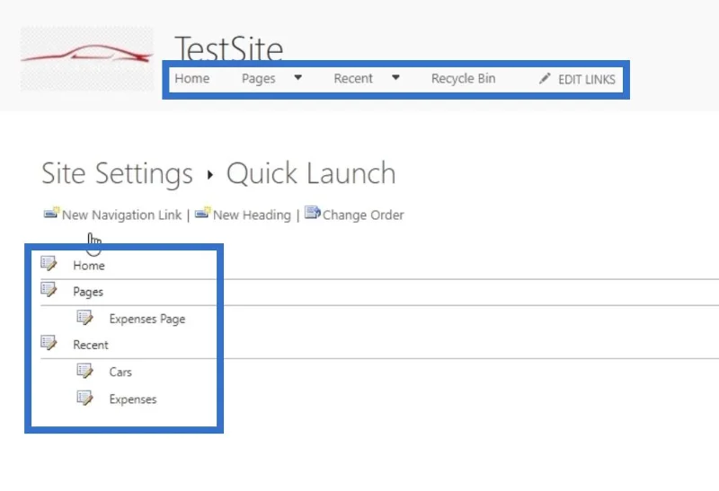719x491 pixels.
Task: Open Pages in the top navigation bar
Action: click(x=259, y=79)
